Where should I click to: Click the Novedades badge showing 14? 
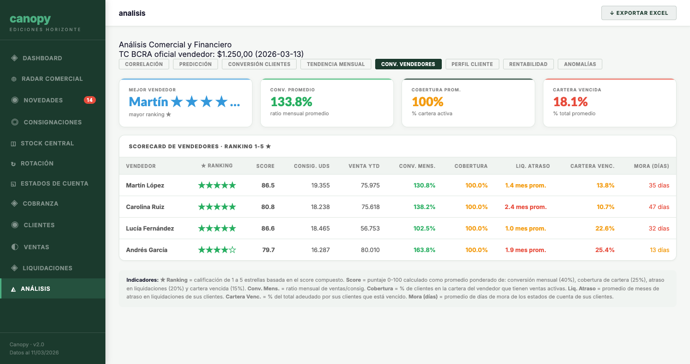(90, 100)
